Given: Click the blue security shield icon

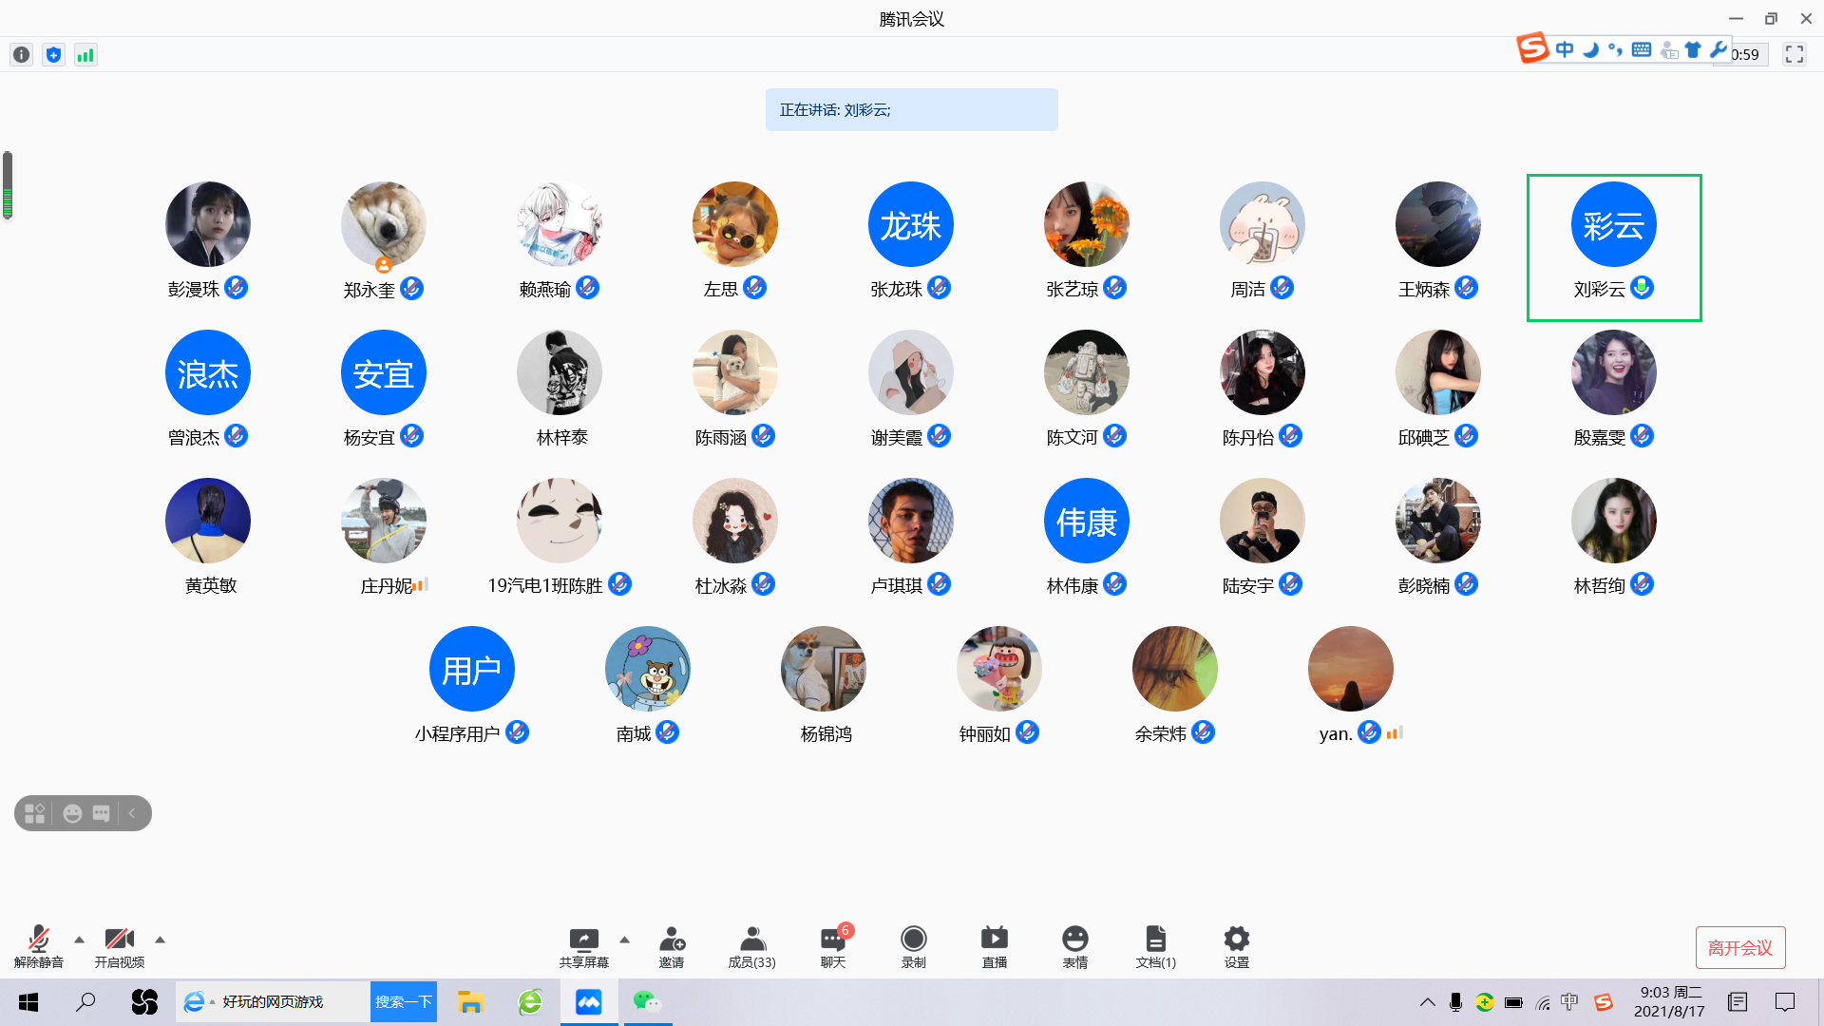Looking at the screenshot, I should [53, 55].
